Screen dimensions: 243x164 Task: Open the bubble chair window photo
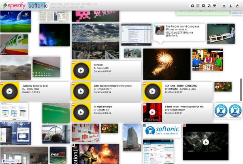56,134
